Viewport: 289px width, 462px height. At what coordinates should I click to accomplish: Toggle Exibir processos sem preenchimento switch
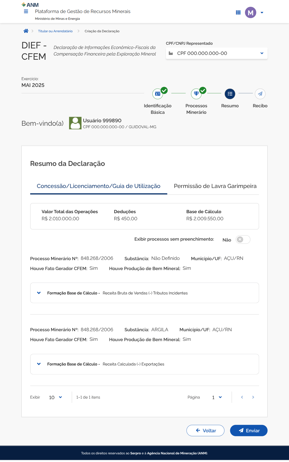coord(243,239)
